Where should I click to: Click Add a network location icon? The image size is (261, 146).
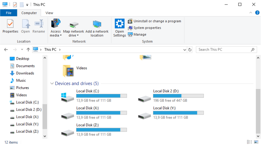click(x=97, y=24)
